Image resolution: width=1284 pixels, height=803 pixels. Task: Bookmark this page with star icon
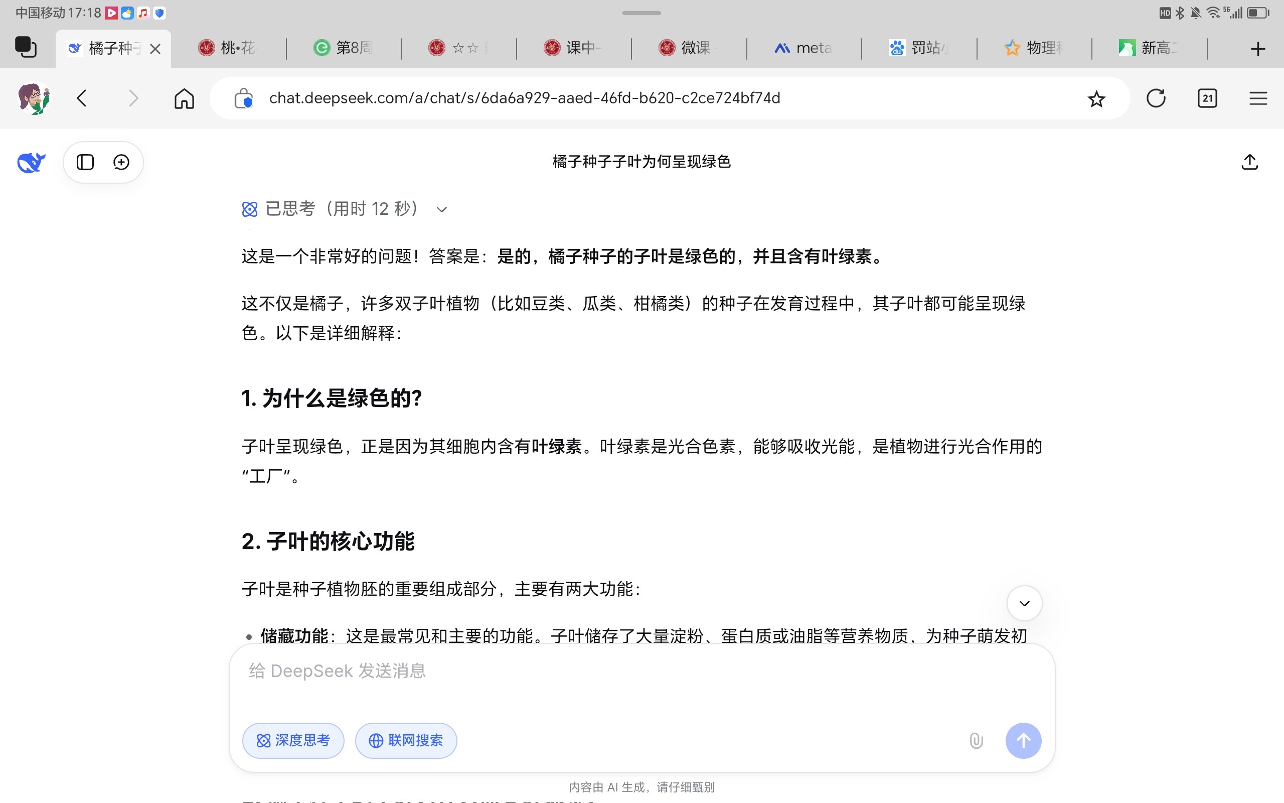1096,99
